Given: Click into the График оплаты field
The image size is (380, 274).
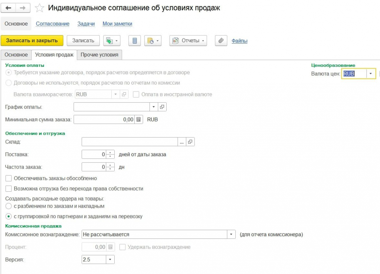Looking at the screenshot, I should pos(112,107).
